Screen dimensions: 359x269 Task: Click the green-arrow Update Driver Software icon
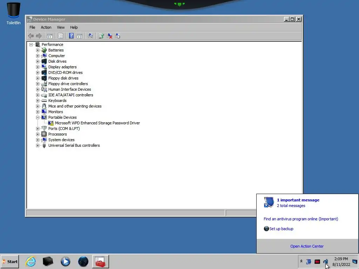(101, 36)
